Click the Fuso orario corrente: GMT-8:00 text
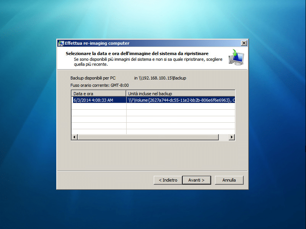The image size is (306, 229). pyautogui.click(x=99, y=85)
